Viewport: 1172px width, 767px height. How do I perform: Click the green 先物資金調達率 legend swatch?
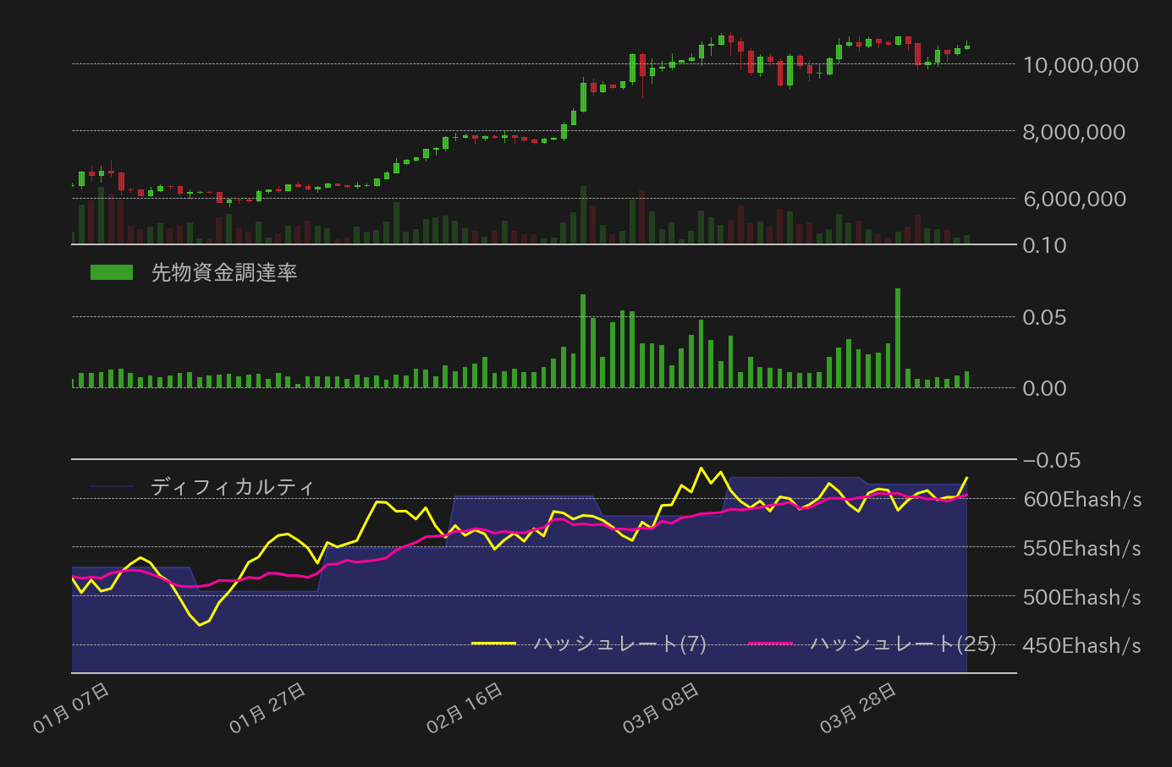[112, 272]
